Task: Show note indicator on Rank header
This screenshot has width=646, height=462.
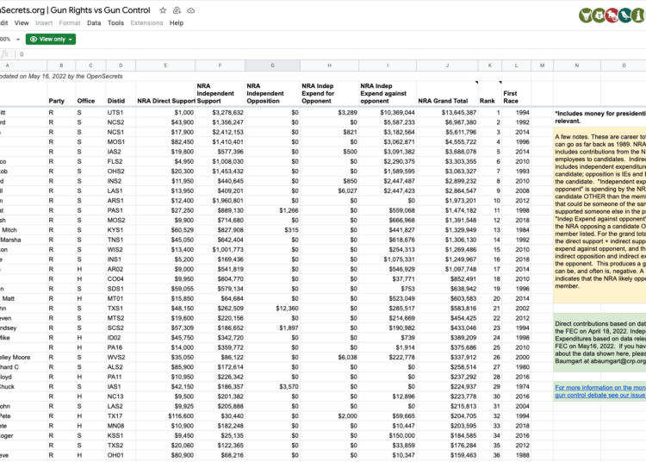Action: (x=500, y=83)
